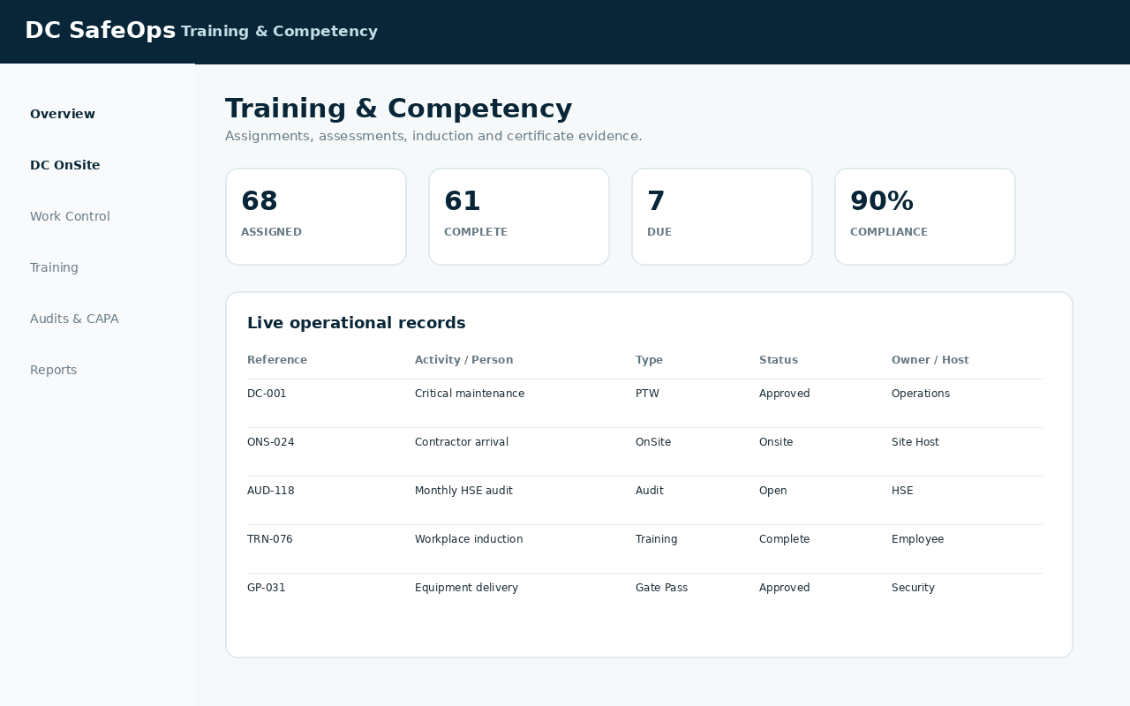Image resolution: width=1130 pixels, height=706 pixels.
Task: Go to DC OnSite in sidebar
Action: click(x=65, y=165)
